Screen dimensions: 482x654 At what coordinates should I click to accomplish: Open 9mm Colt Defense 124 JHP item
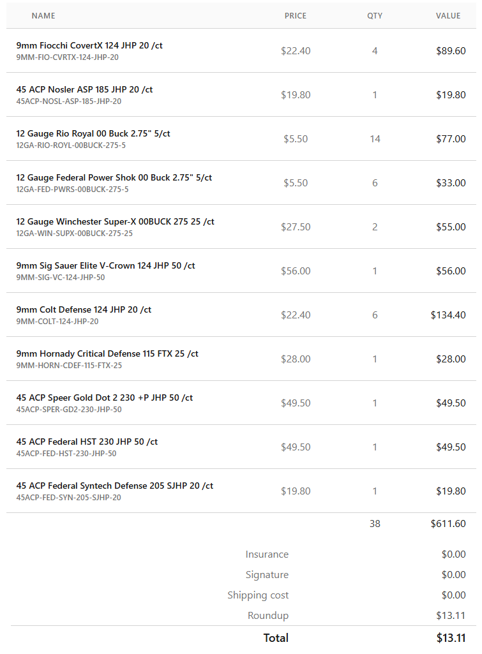84,310
